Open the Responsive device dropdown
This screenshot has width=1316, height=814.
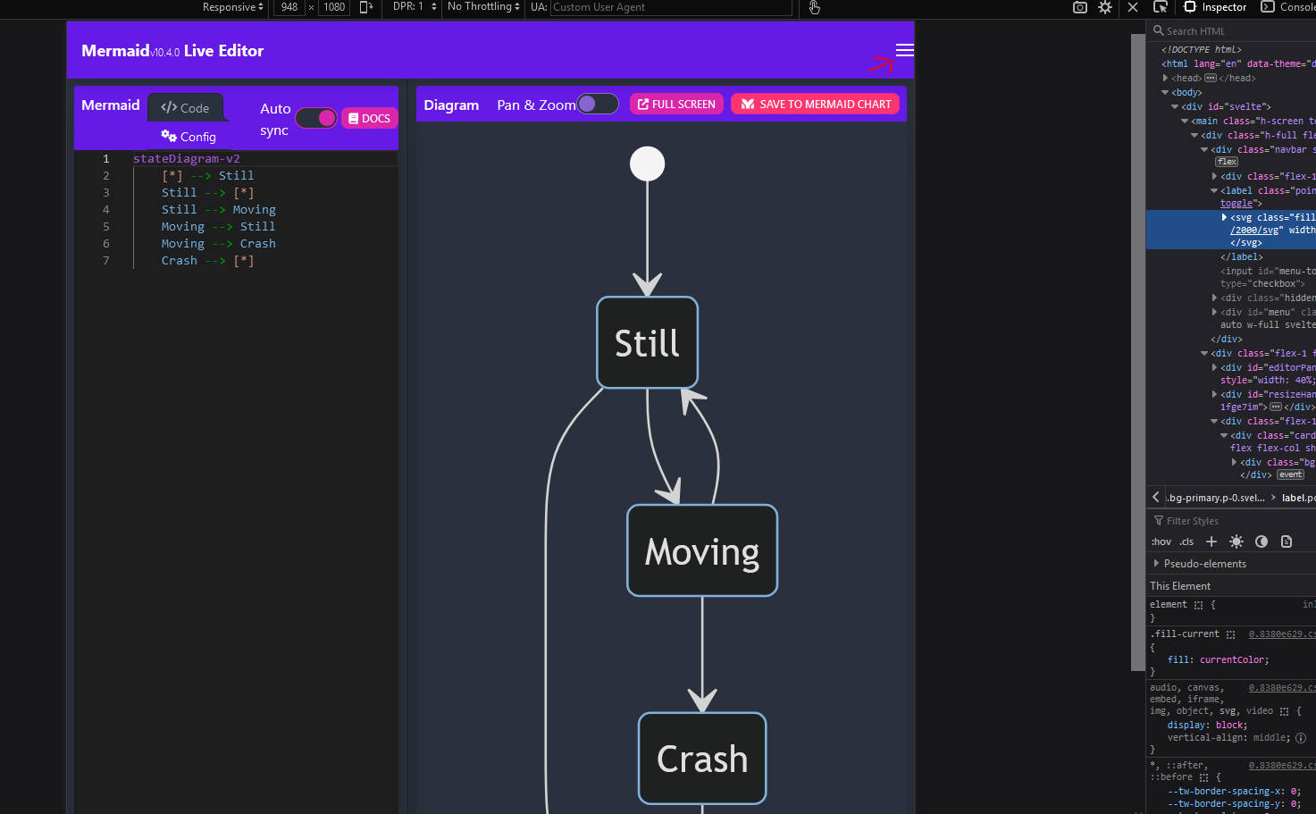tap(231, 7)
